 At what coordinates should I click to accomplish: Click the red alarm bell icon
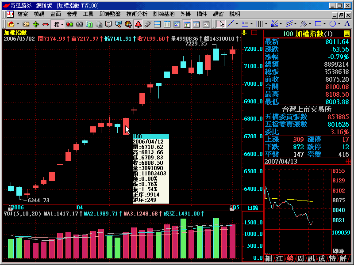(138, 24)
